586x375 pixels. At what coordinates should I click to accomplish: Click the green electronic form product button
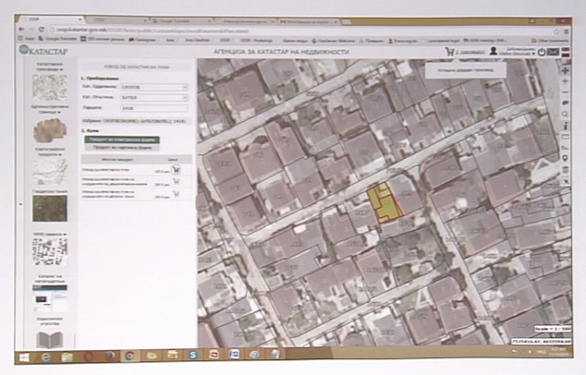pos(122,139)
